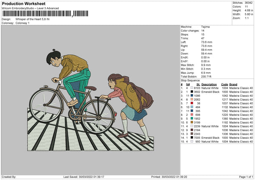Click the EndX value '0.00 in'

[x=205, y=57]
